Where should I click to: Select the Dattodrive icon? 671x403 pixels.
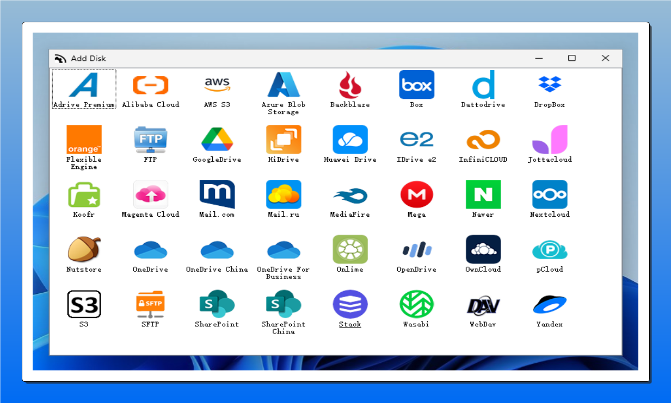483,85
